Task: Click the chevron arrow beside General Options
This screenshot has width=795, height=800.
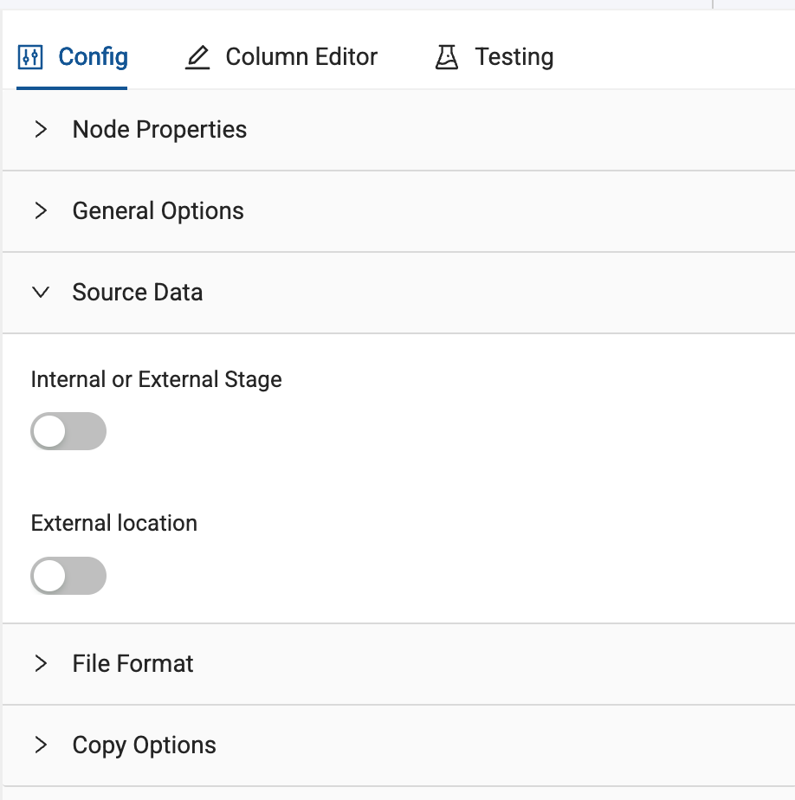Action: (41, 211)
